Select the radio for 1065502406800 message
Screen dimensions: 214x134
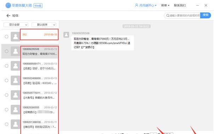[6, 80]
